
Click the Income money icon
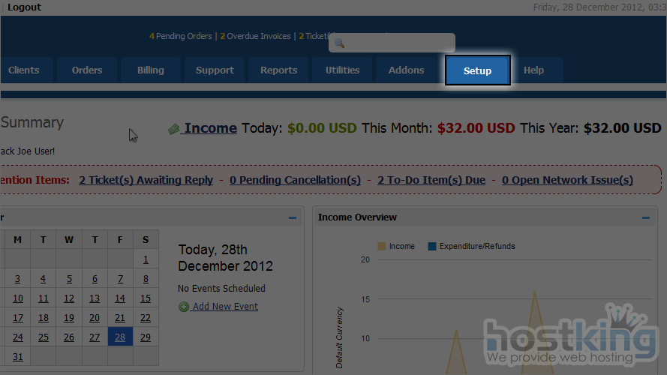[174, 129]
